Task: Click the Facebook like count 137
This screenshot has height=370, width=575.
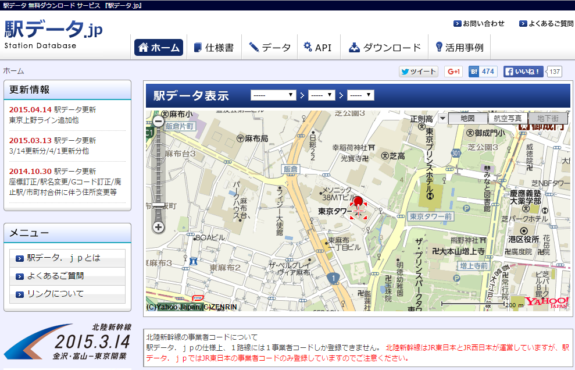Action: tap(555, 72)
